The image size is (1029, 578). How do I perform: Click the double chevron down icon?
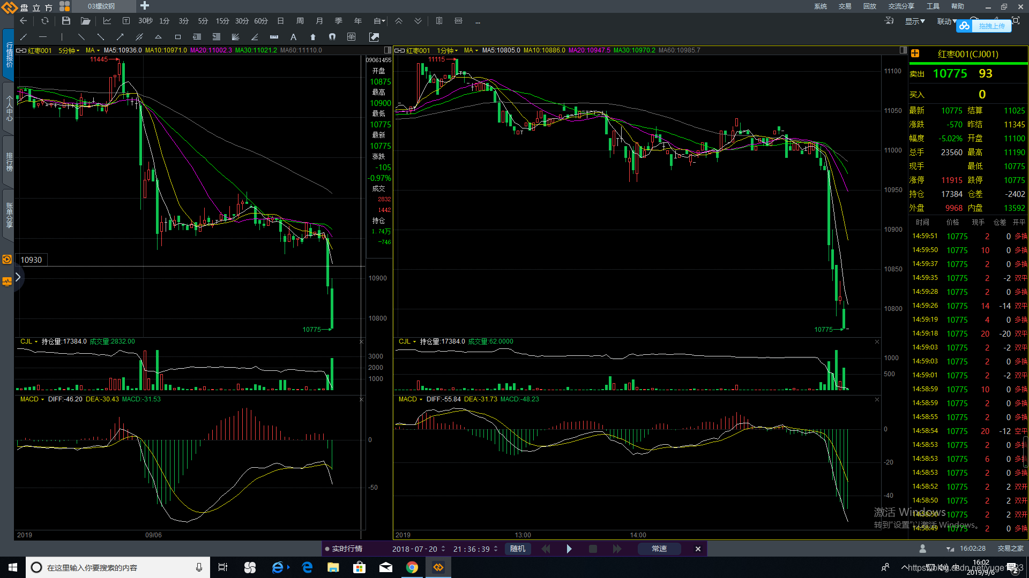tap(418, 21)
